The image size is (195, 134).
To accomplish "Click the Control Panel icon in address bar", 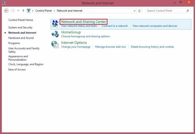I will point(29,11).
